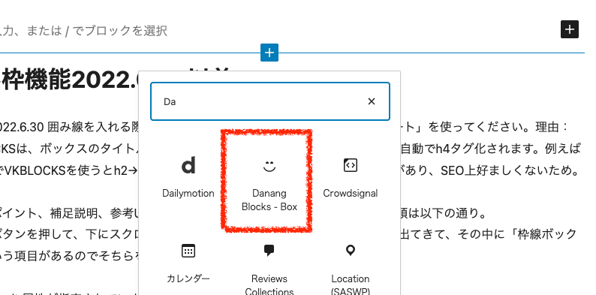
Task: Select the Reviews Collections speech bubble icon
Action: coord(269,251)
